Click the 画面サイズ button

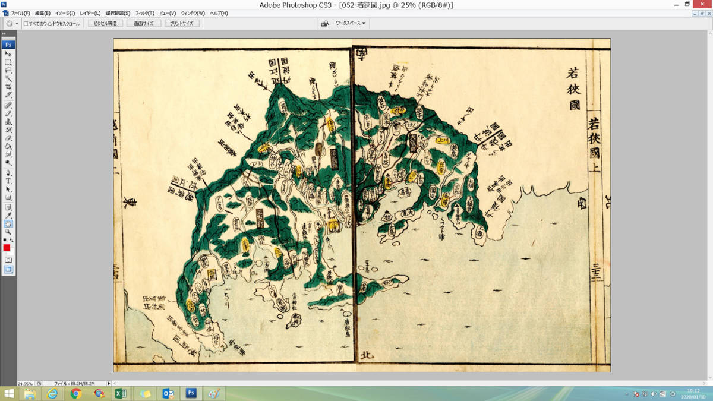tap(143, 23)
